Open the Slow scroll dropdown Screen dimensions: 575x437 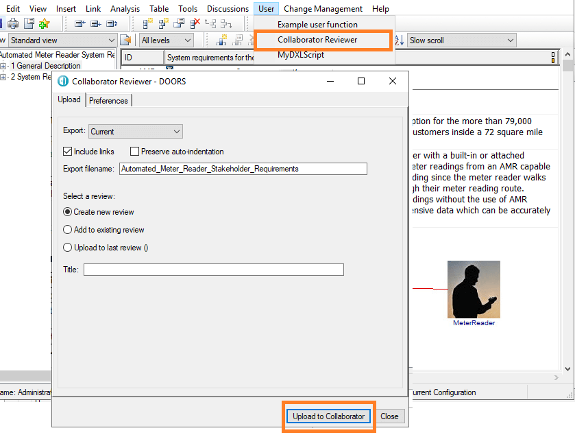point(461,40)
